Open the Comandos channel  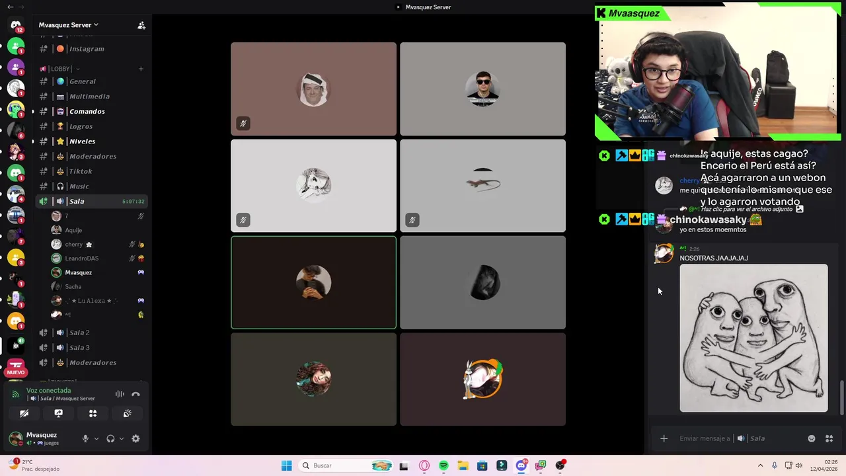coord(92,111)
